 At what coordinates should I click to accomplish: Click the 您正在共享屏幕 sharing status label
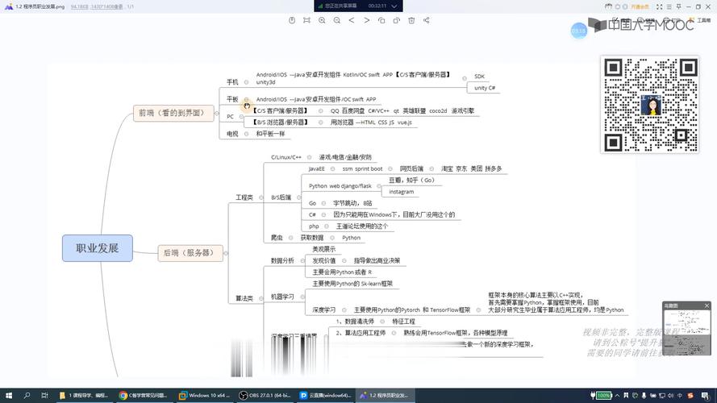[x=340, y=6]
